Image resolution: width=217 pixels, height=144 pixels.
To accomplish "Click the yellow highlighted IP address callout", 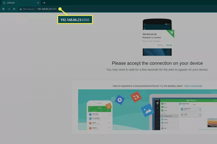I will click(75, 20).
